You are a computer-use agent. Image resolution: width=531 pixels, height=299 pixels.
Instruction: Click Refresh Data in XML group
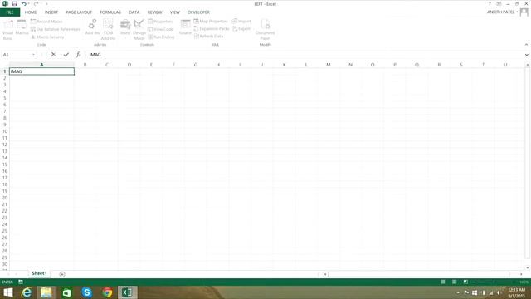tap(208, 37)
